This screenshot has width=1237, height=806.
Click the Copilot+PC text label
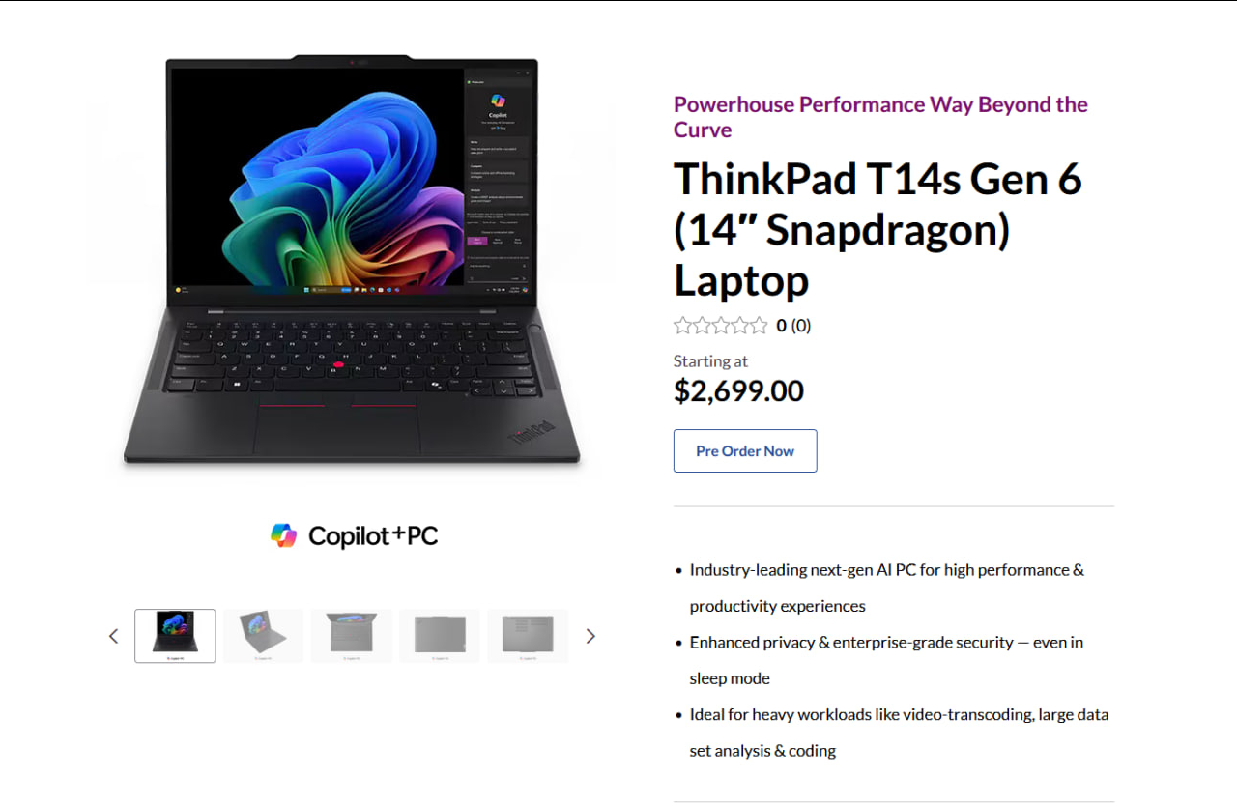tap(373, 535)
